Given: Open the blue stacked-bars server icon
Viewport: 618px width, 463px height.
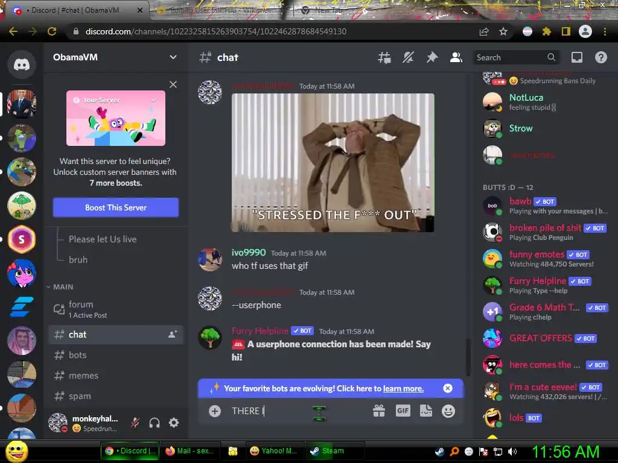Looking at the screenshot, I should pos(22,307).
